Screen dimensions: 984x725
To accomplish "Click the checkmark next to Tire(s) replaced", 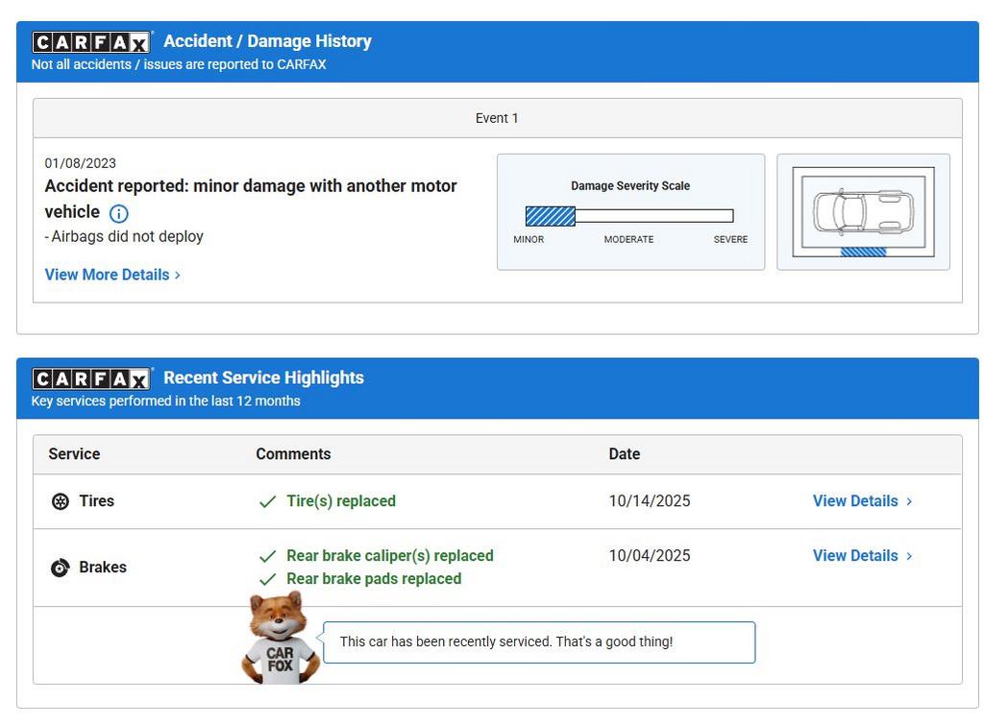I will 268,501.
